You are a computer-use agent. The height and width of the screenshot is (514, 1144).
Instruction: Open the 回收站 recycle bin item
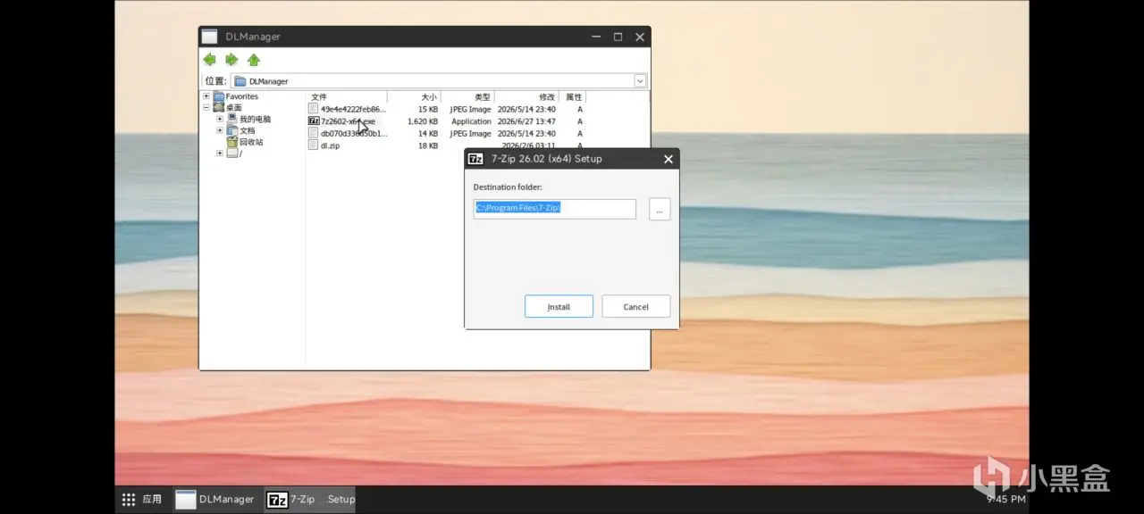245,142
